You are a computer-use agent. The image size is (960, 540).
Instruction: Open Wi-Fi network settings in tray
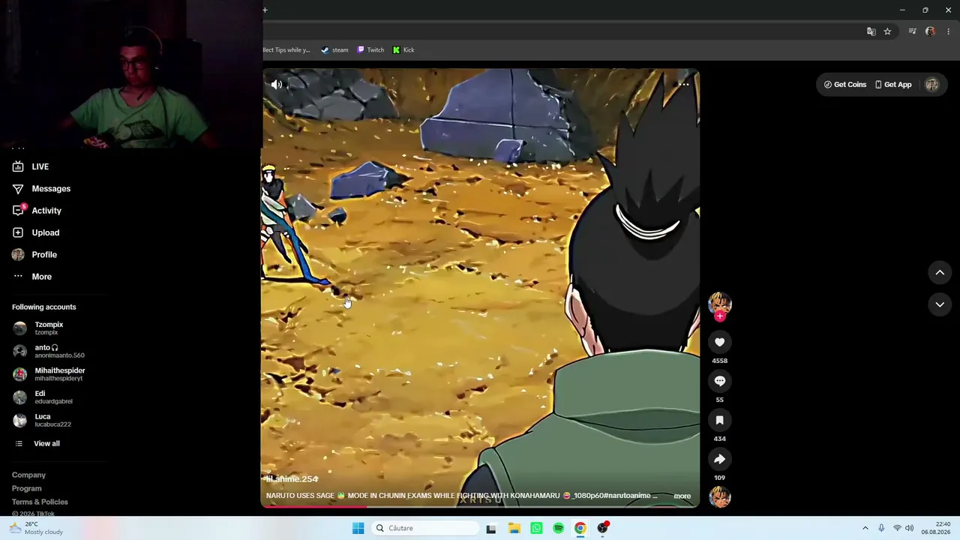point(897,528)
